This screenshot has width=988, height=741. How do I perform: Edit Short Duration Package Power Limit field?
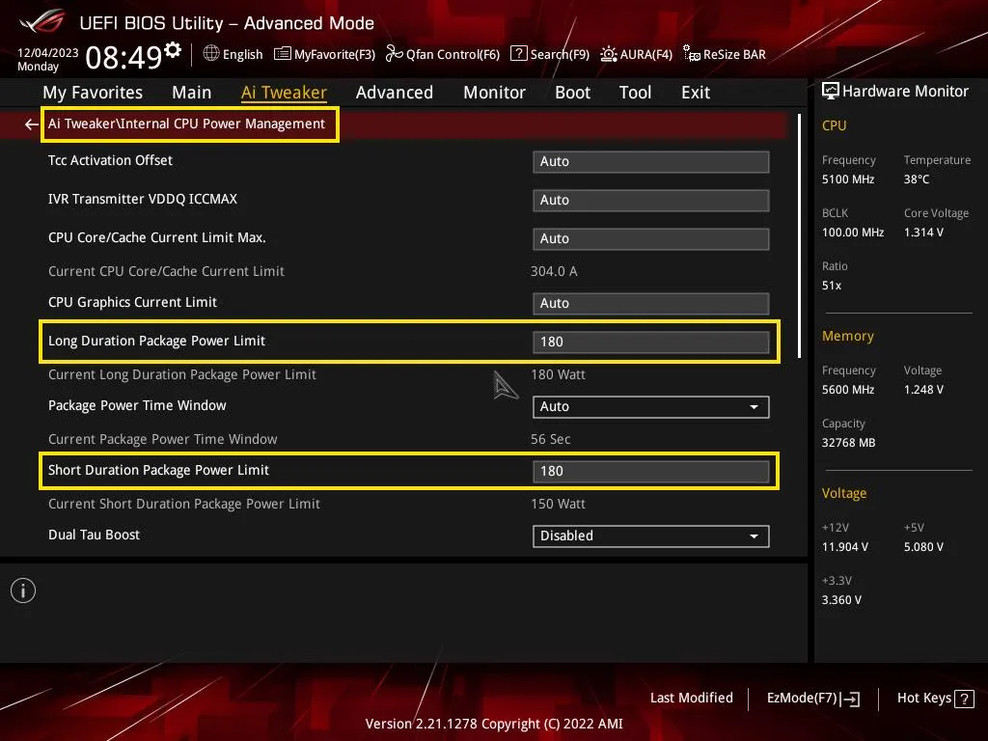coord(651,471)
